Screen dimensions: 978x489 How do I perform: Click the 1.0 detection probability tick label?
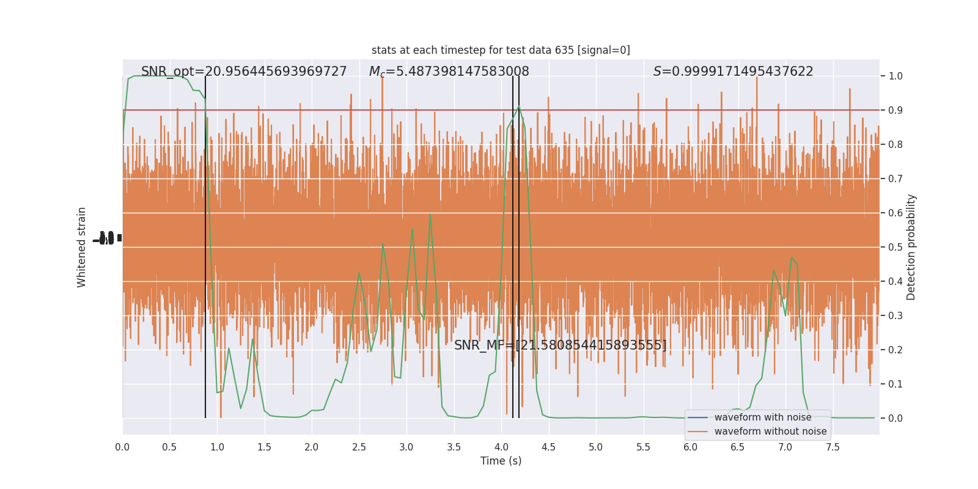(x=895, y=76)
